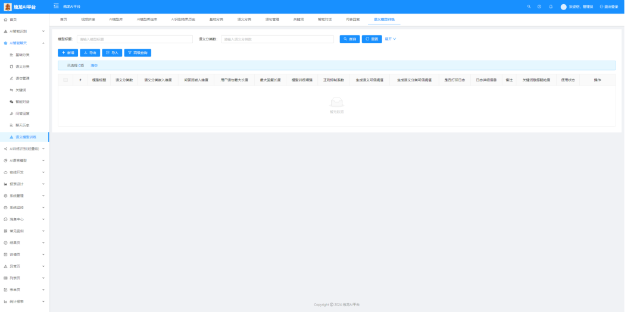Click the 关键词 swap-arrows icon
Screen dimensions: 643x312
(x=11, y=90)
